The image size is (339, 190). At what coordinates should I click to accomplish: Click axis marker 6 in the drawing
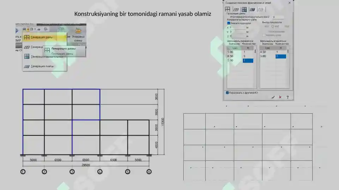tap(149, 172)
